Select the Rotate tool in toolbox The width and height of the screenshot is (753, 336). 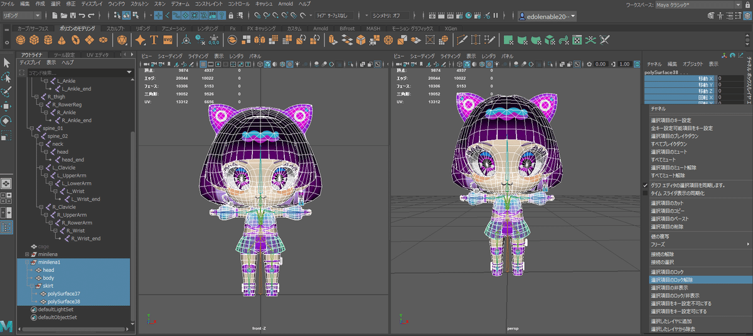click(6, 121)
